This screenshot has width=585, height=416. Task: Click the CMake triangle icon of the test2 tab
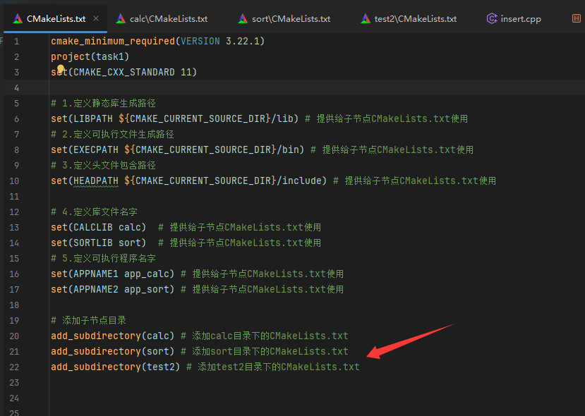(365, 19)
